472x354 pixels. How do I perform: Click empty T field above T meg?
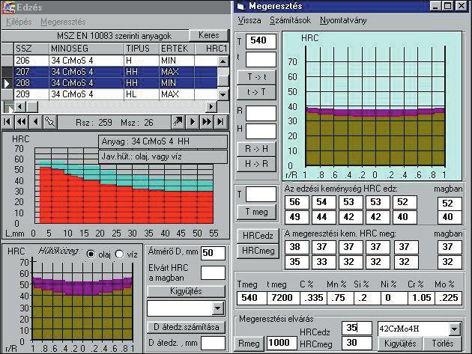(261, 194)
